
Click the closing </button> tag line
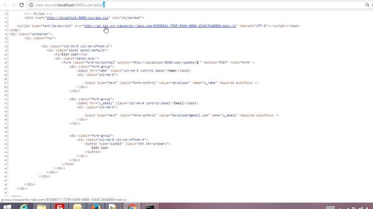[92, 152]
